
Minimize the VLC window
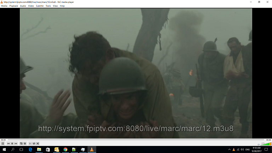coord(251,2)
